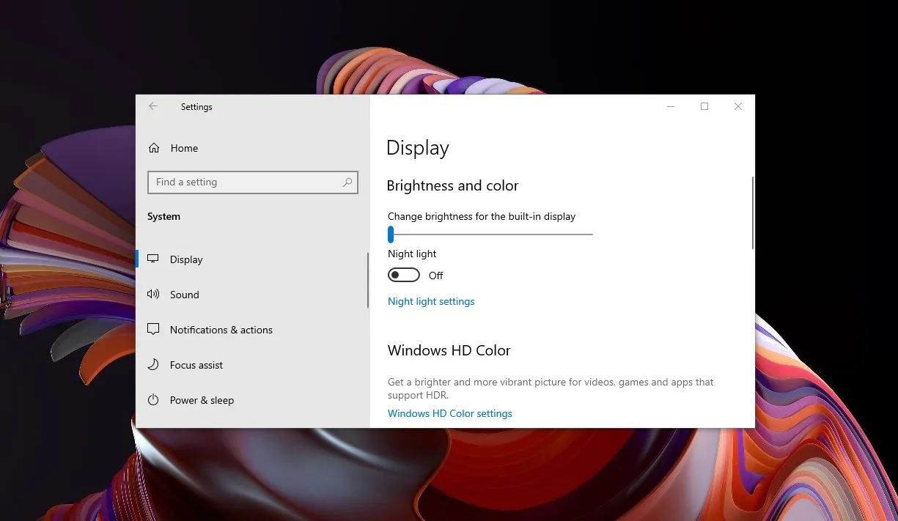Click the brightness slider handle

pyautogui.click(x=391, y=234)
